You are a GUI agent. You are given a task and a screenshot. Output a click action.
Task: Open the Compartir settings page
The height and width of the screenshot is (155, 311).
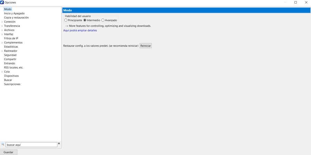point(10,59)
